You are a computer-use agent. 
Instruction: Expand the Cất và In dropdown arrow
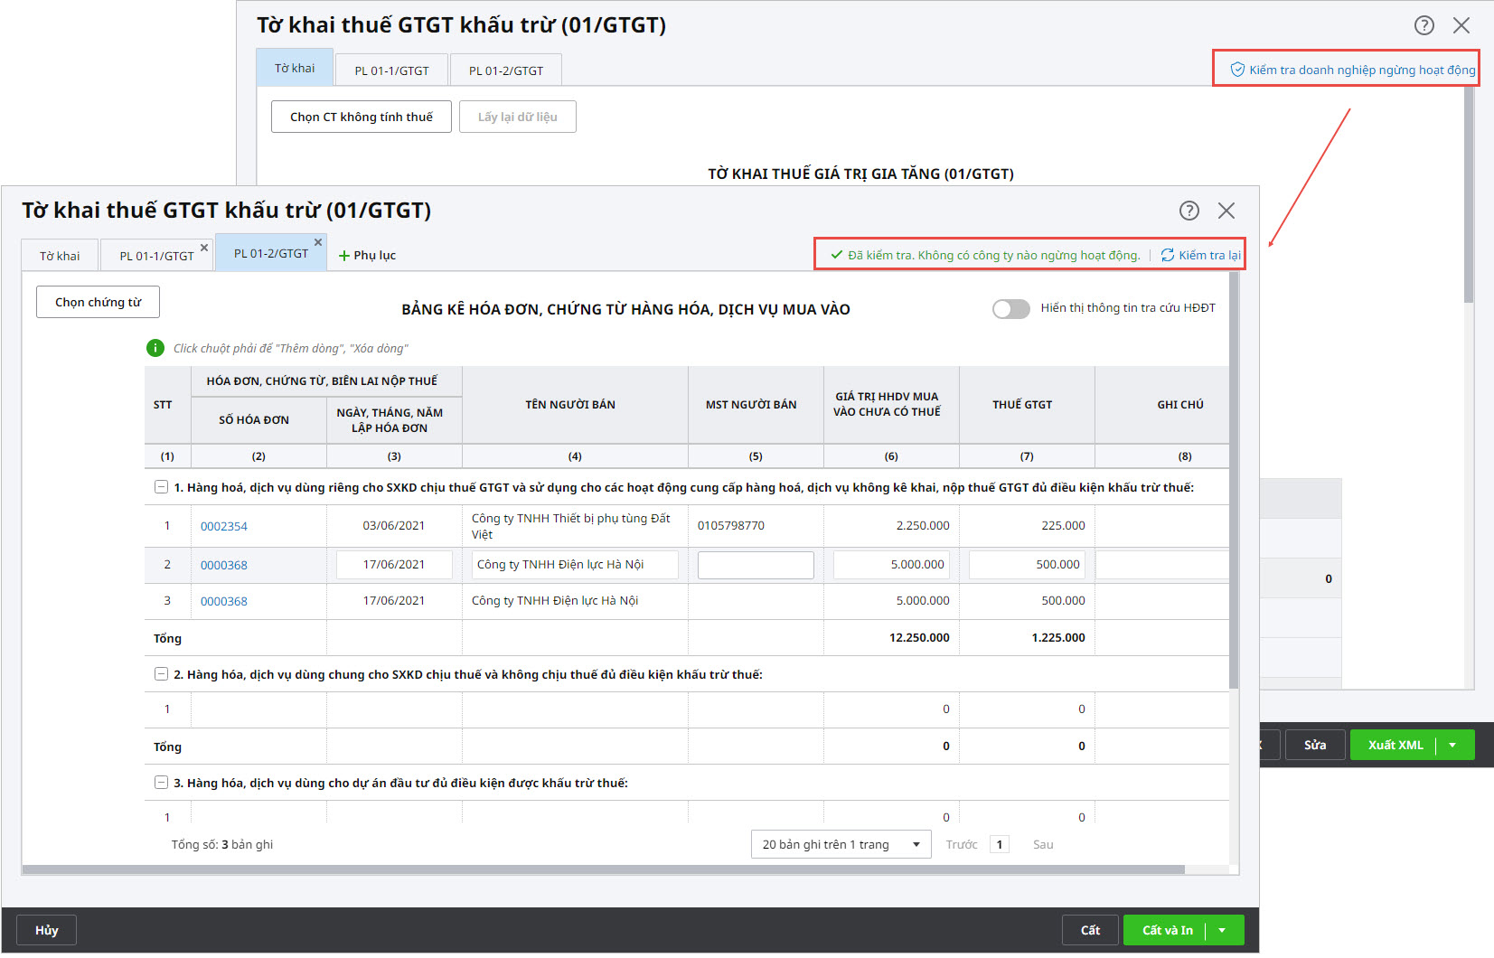[1222, 930]
